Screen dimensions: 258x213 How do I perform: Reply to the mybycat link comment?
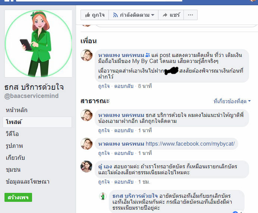tap(124, 153)
